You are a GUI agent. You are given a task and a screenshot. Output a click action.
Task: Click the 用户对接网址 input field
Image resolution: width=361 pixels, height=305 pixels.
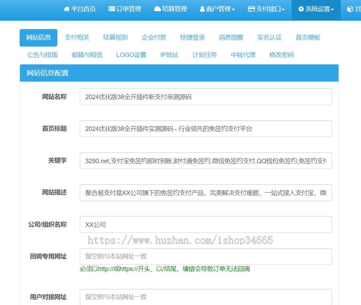[x=206, y=297]
